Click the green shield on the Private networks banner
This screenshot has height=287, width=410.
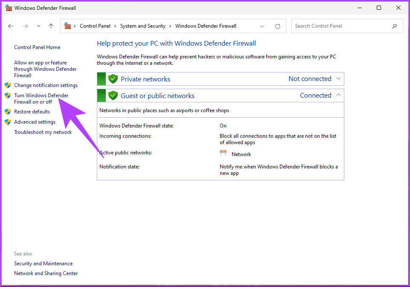(113, 78)
